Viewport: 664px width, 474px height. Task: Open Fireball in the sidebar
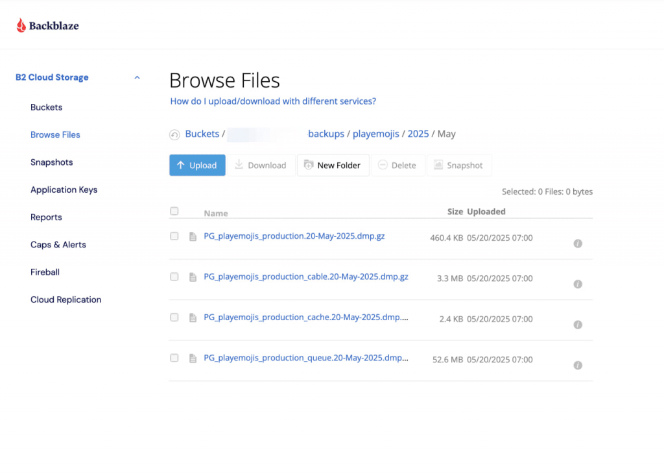tap(45, 272)
